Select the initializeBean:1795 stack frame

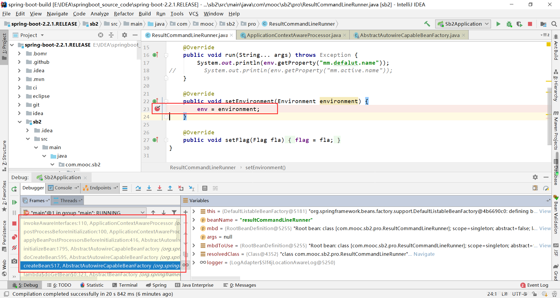pos(101,249)
